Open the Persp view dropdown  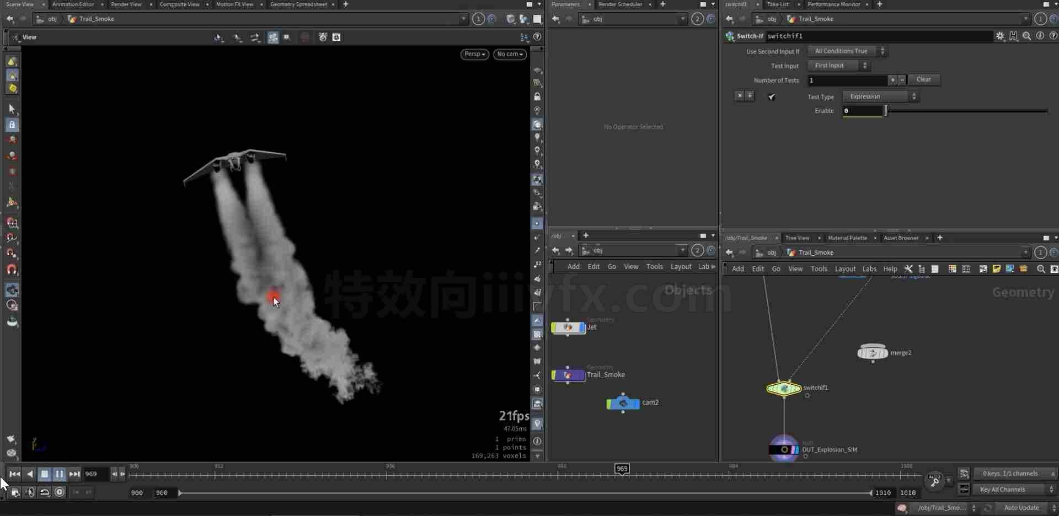(474, 54)
